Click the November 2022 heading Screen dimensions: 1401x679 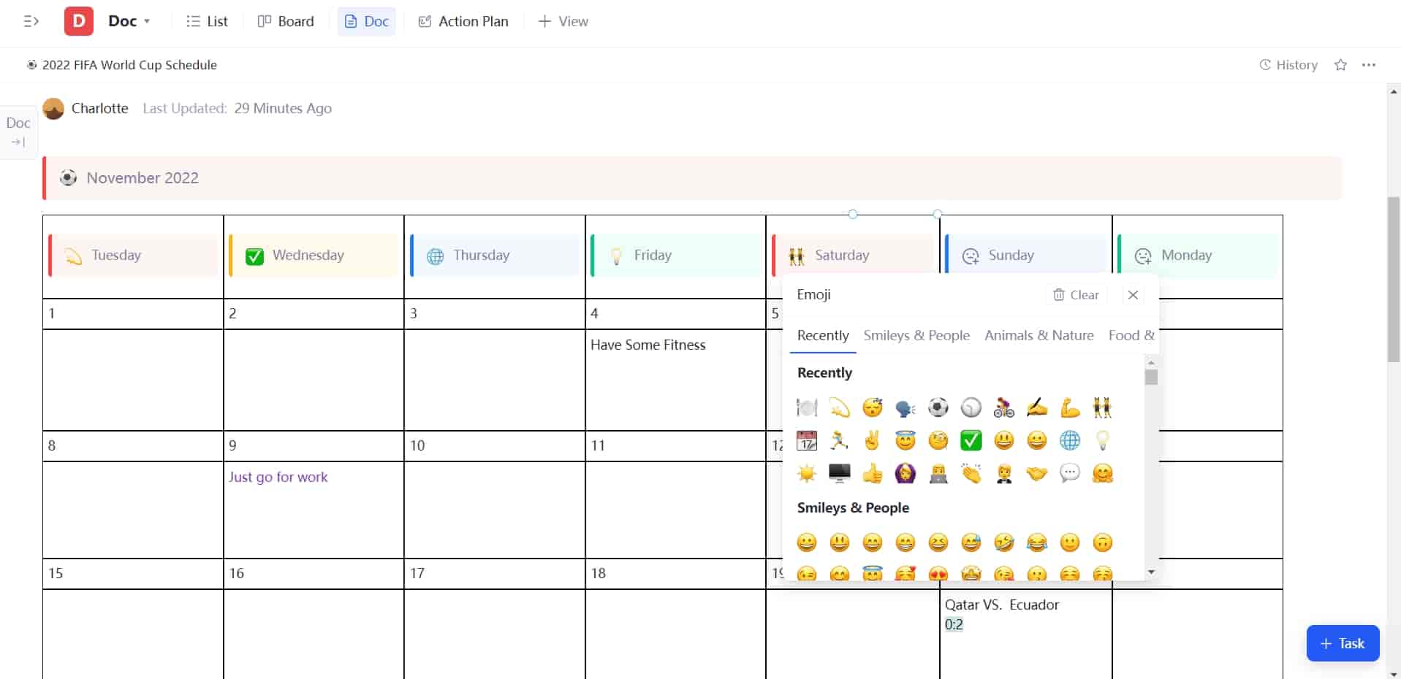143,177
